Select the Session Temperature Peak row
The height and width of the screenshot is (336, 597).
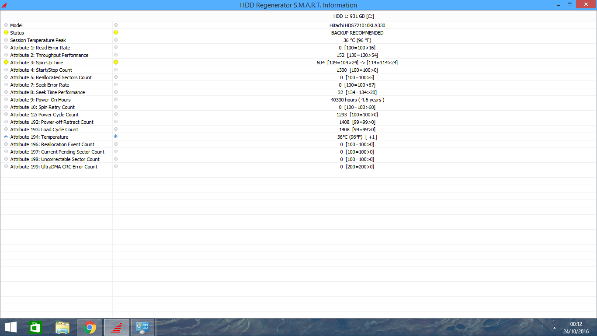(x=38, y=40)
